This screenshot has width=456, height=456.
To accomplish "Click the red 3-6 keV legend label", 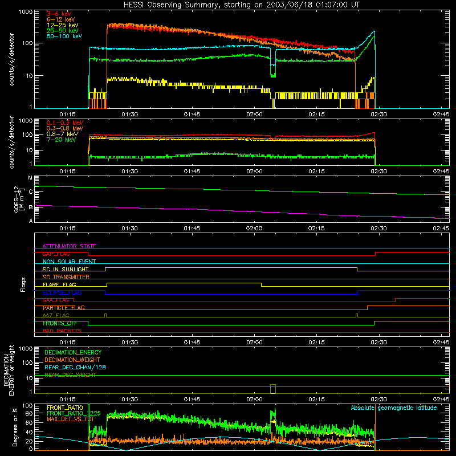I will [x=59, y=14].
